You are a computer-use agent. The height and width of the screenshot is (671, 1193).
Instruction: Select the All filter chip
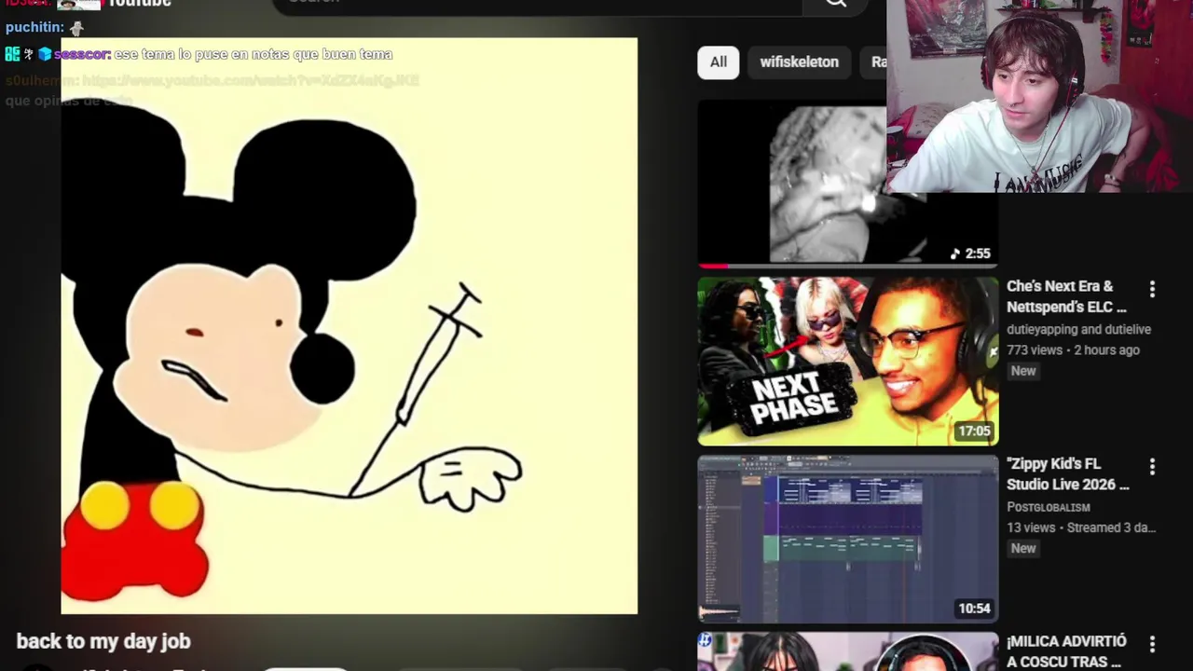click(718, 62)
